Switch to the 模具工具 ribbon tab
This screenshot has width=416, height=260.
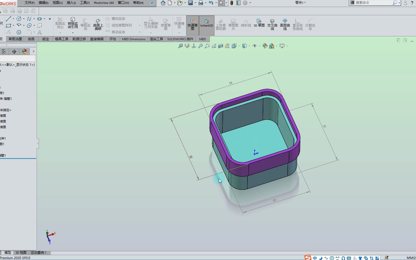[61, 39]
